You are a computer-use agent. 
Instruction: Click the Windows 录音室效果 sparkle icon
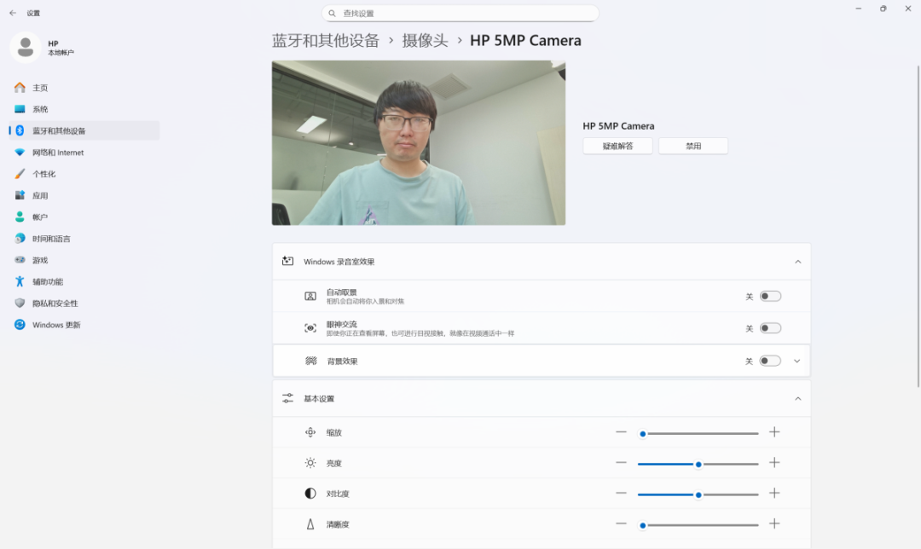(288, 262)
